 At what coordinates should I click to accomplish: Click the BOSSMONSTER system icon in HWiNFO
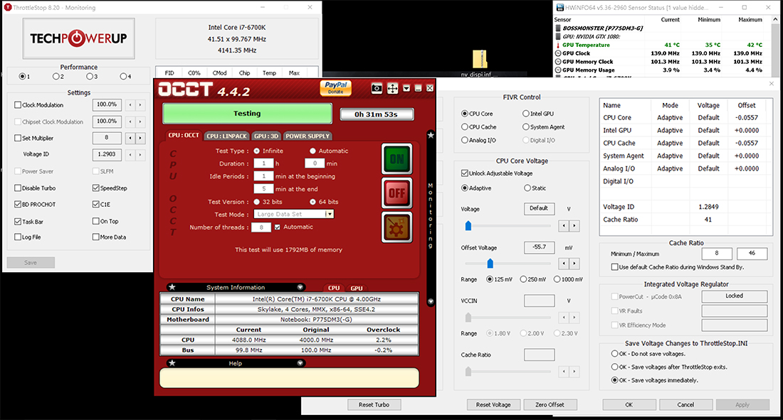(558, 28)
